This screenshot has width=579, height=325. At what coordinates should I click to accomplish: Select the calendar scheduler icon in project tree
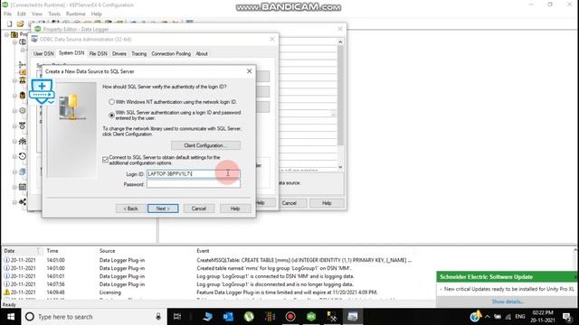(23, 187)
